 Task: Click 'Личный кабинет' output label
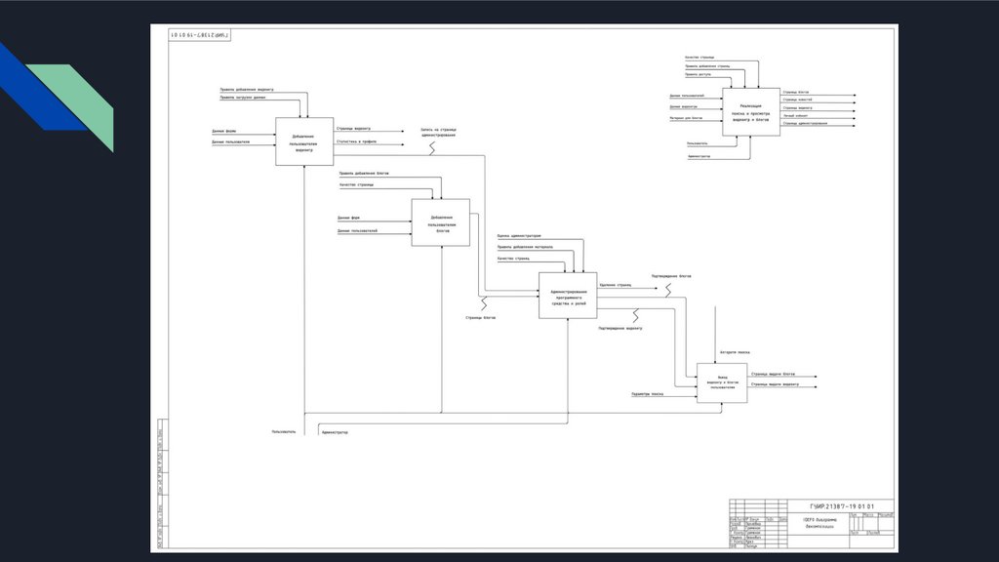[796, 115]
